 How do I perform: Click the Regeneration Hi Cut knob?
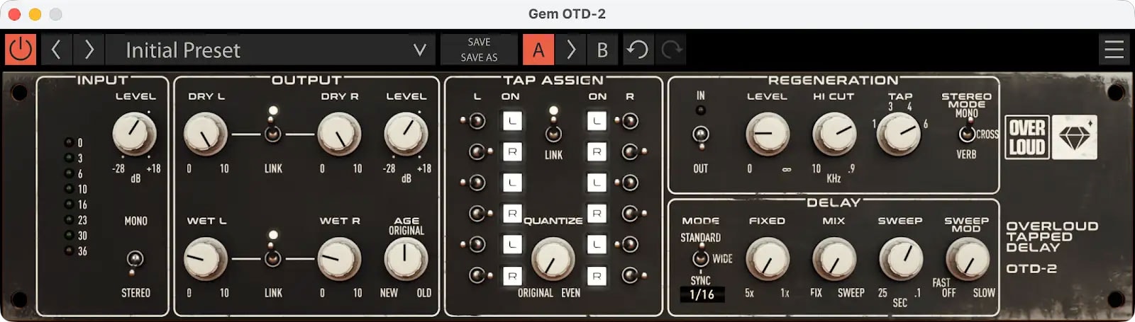[834, 134]
